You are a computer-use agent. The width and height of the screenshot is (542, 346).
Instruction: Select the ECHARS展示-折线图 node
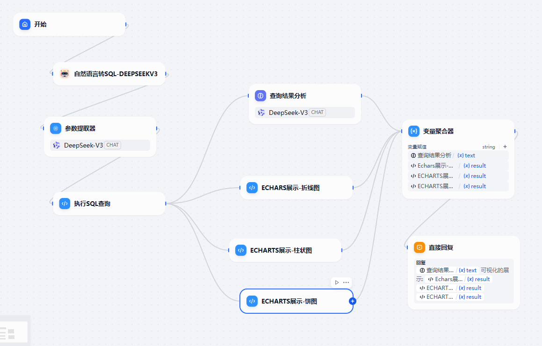(x=296, y=188)
